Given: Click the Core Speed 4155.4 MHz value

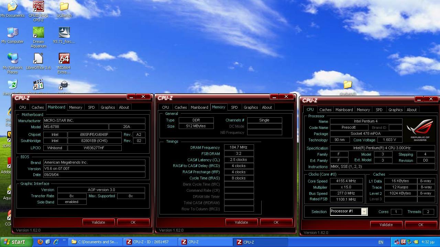Looking at the screenshot, I should click(346, 181).
